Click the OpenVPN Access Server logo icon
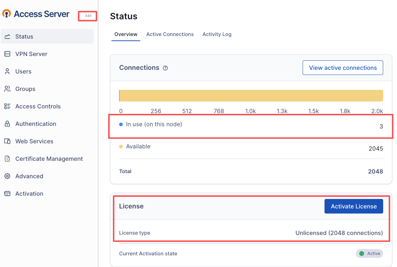 (7, 14)
